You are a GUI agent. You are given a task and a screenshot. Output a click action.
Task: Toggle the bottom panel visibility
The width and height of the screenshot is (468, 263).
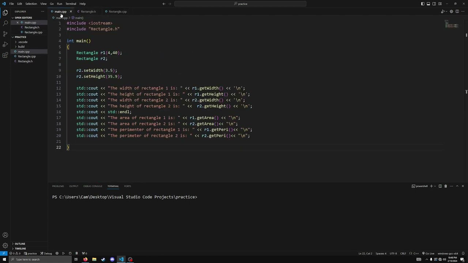tap(429, 4)
